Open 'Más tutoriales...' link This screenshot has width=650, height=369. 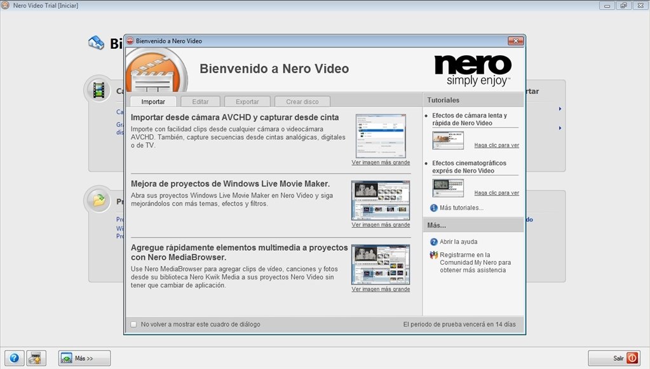tap(461, 208)
